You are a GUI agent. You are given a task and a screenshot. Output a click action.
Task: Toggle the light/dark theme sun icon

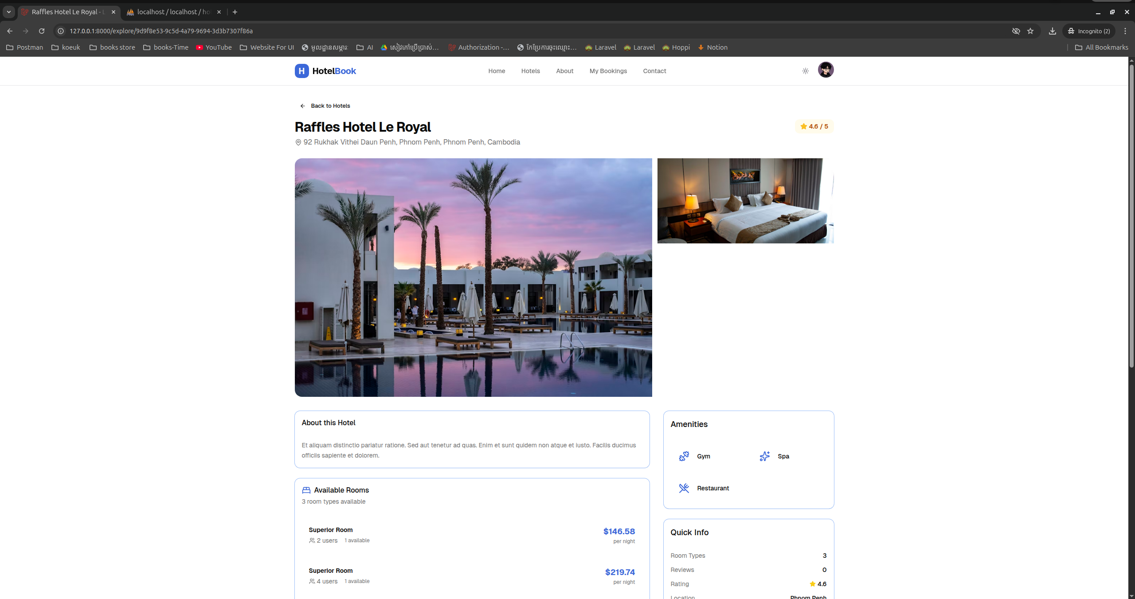click(x=805, y=71)
